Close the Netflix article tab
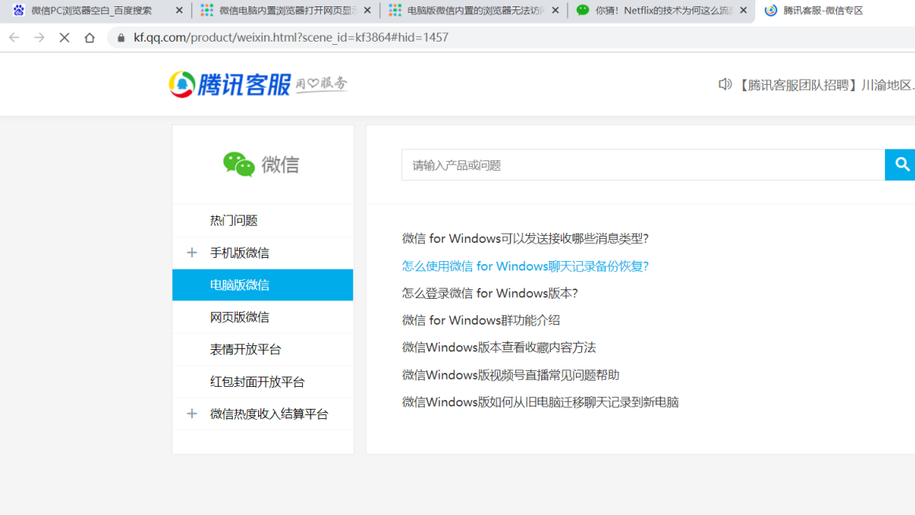Viewport: 915px width, 515px height. 743,10
